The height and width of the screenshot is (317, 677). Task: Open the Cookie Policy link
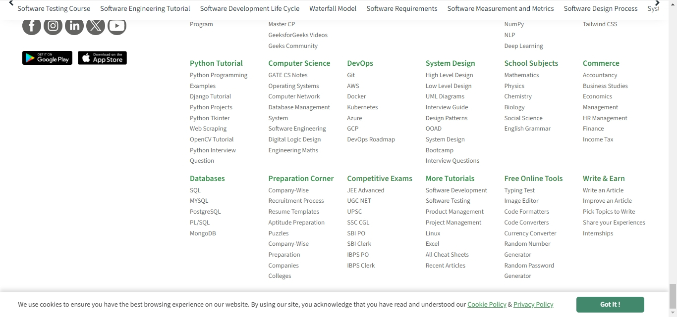[x=487, y=305]
